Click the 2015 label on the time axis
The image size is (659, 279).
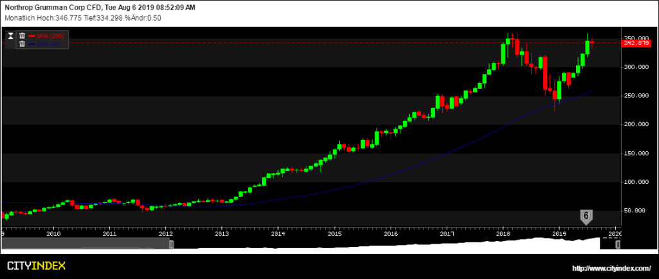tap(335, 233)
